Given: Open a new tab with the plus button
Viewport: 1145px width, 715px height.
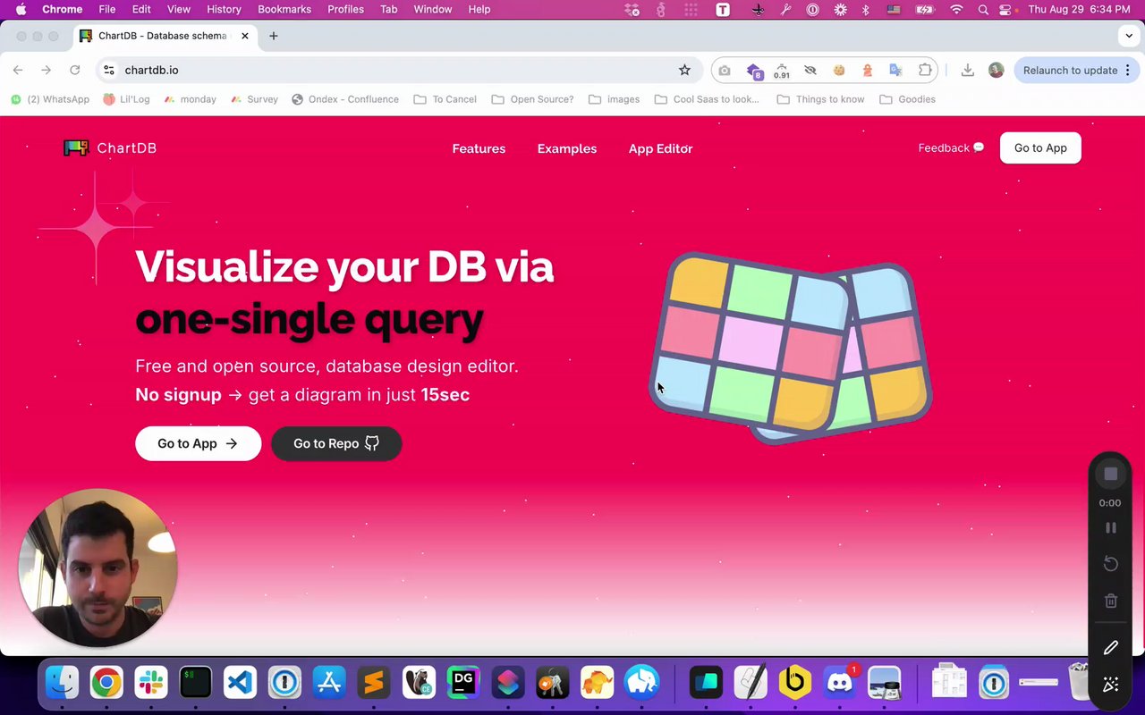Looking at the screenshot, I should pos(274,36).
